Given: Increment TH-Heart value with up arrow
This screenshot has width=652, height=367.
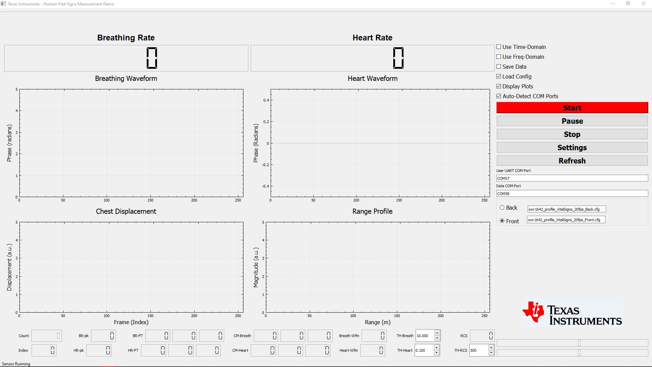Looking at the screenshot, I should coord(437,348).
